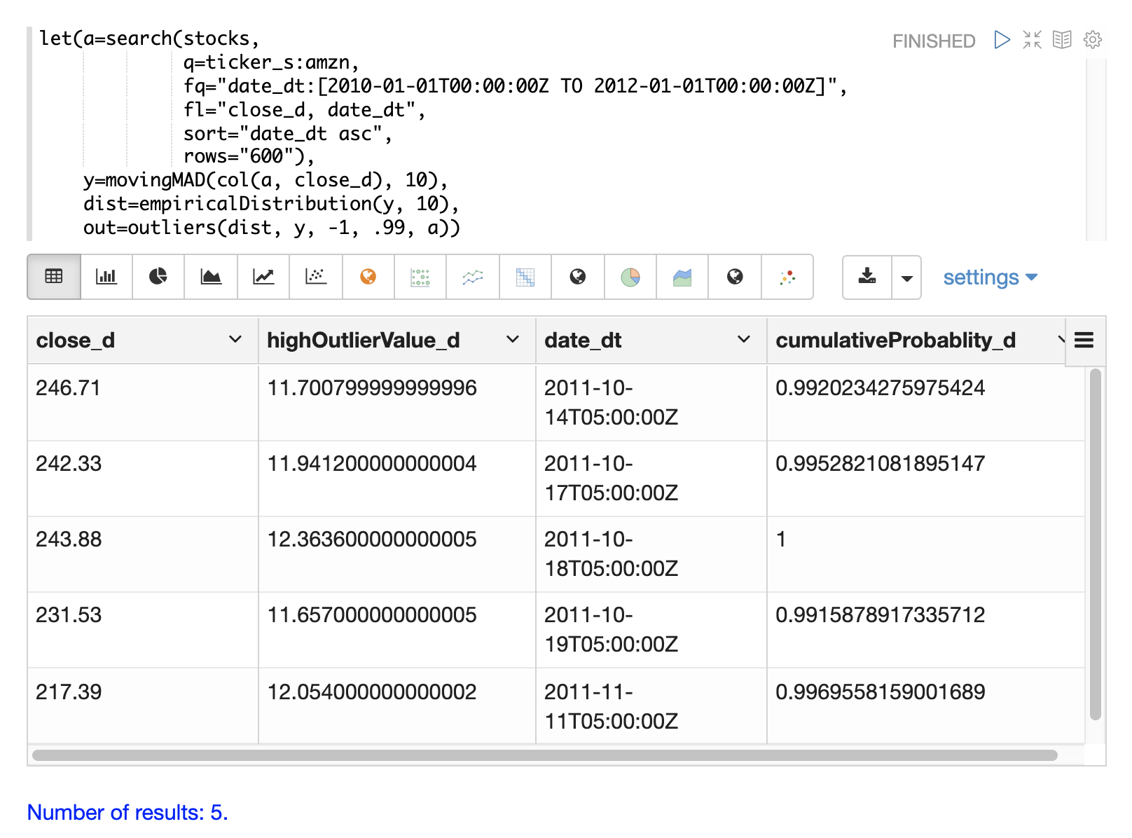This screenshot has width=1132, height=838.
Task: Select the bar chart visualization
Action: click(x=106, y=277)
